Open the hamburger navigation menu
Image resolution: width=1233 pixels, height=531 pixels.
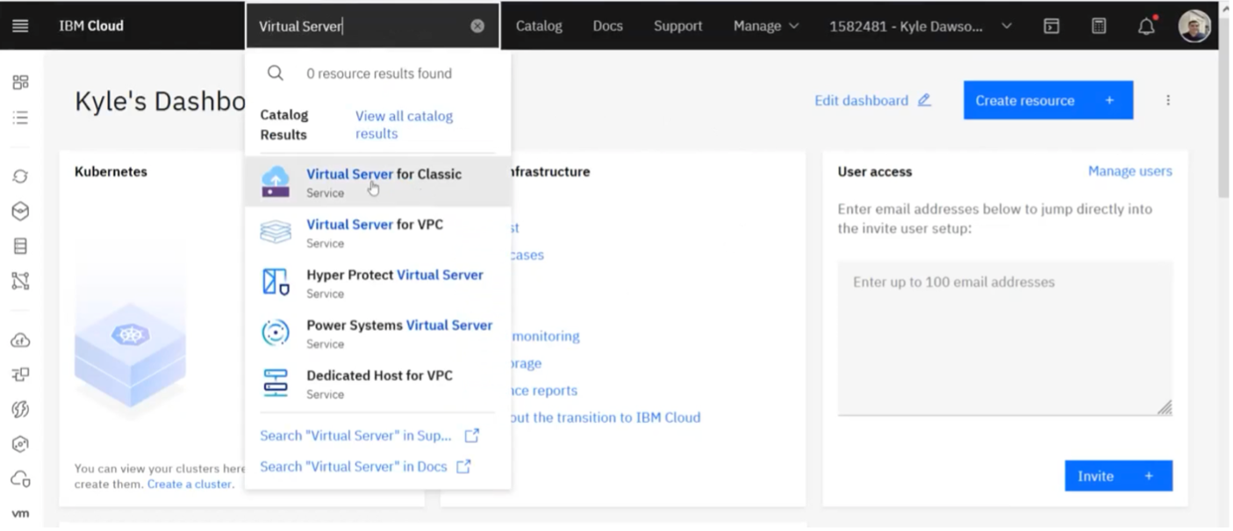point(20,25)
